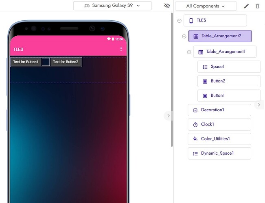This screenshot has height=203, width=265.
Task: Click the Color_Utilities1 paint bucket icon
Action: click(x=195, y=139)
